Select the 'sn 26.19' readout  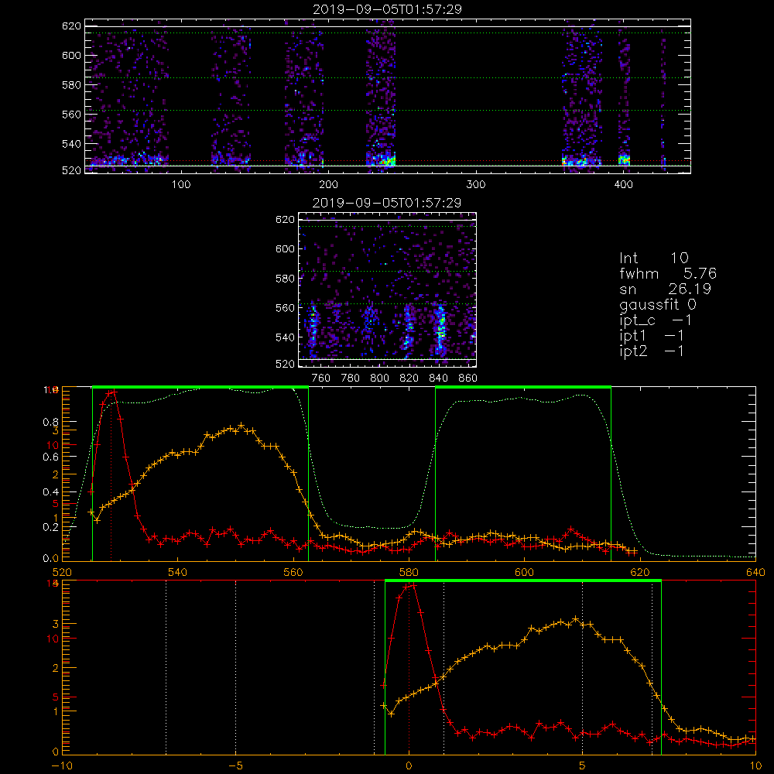(x=665, y=289)
